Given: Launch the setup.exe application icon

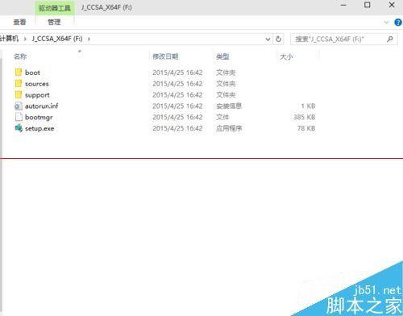Looking at the screenshot, I should pyautogui.click(x=19, y=128).
